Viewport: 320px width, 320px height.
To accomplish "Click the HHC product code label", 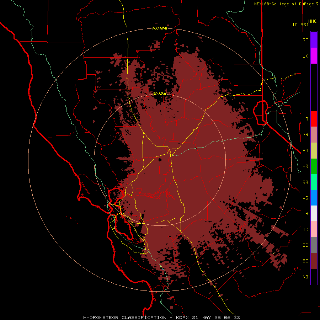I will coord(312,21).
